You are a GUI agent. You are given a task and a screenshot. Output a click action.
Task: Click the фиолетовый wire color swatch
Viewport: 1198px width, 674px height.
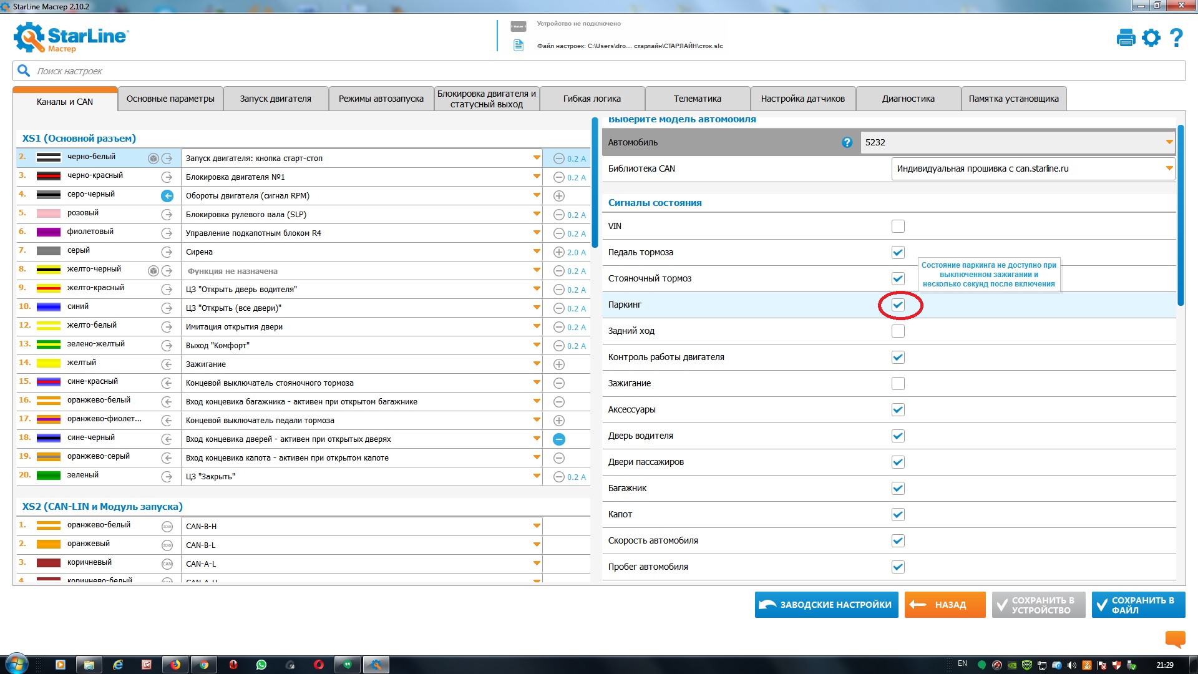coord(49,232)
